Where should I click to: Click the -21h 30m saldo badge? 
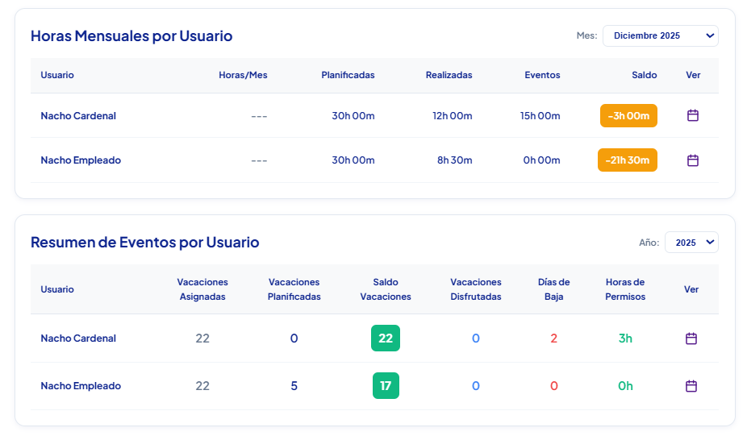pos(628,160)
